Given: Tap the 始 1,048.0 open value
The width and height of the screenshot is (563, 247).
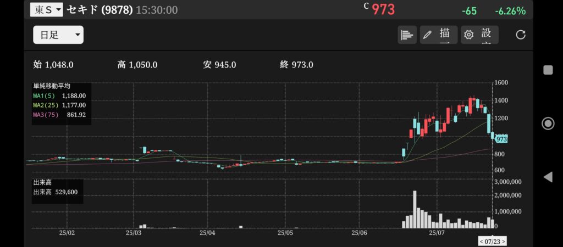Looking at the screenshot, I should 53,65.
